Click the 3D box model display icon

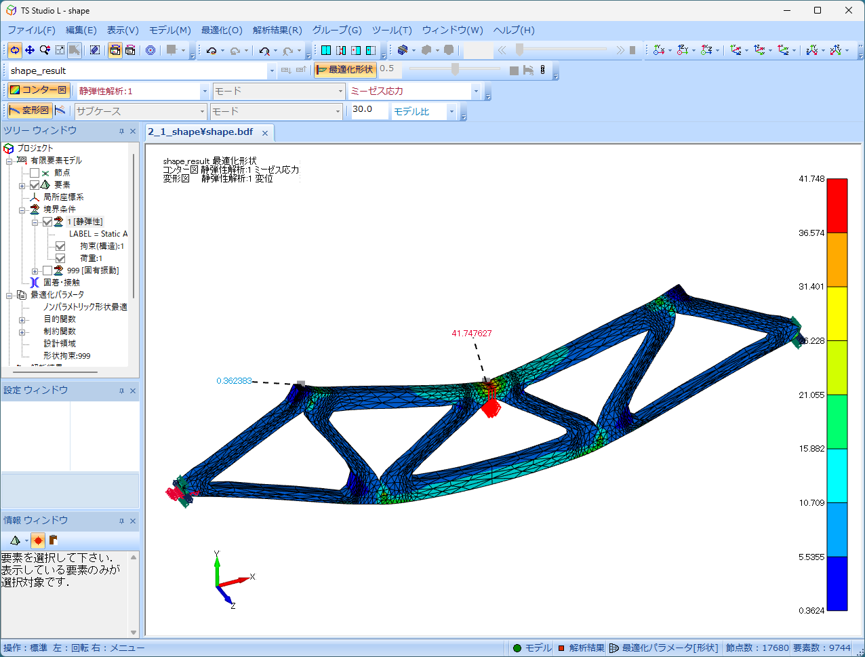[403, 50]
